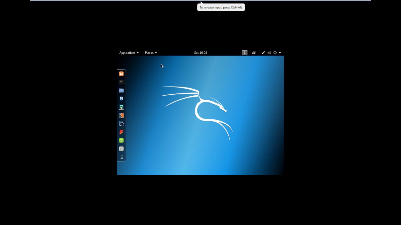Click the power icon in top bar
This screenshot has width=401, height=225.
(275, 53)
